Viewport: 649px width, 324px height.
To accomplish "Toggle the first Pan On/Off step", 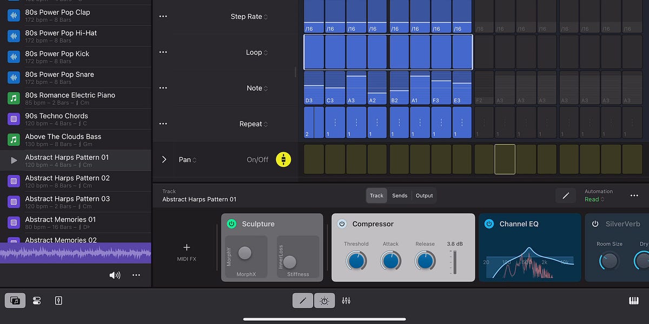I will [314, 159].
